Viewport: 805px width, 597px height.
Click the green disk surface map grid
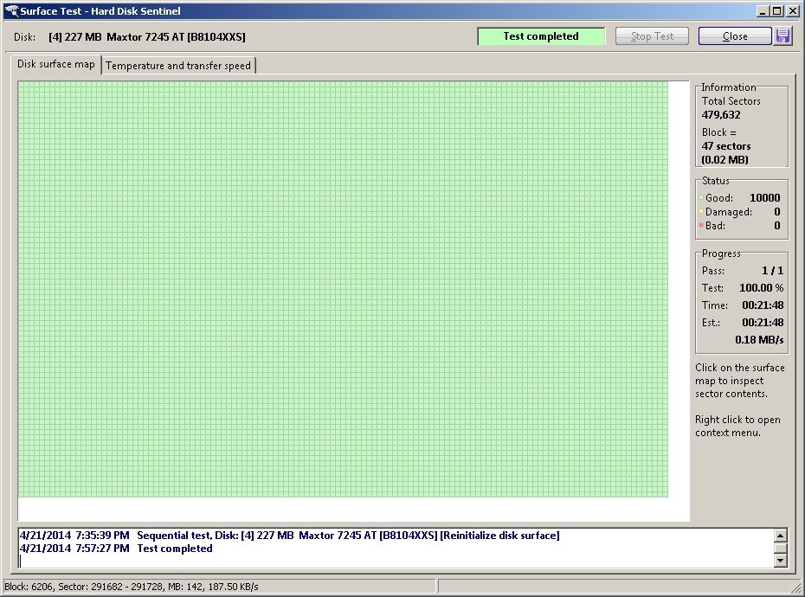click(343, 289)
